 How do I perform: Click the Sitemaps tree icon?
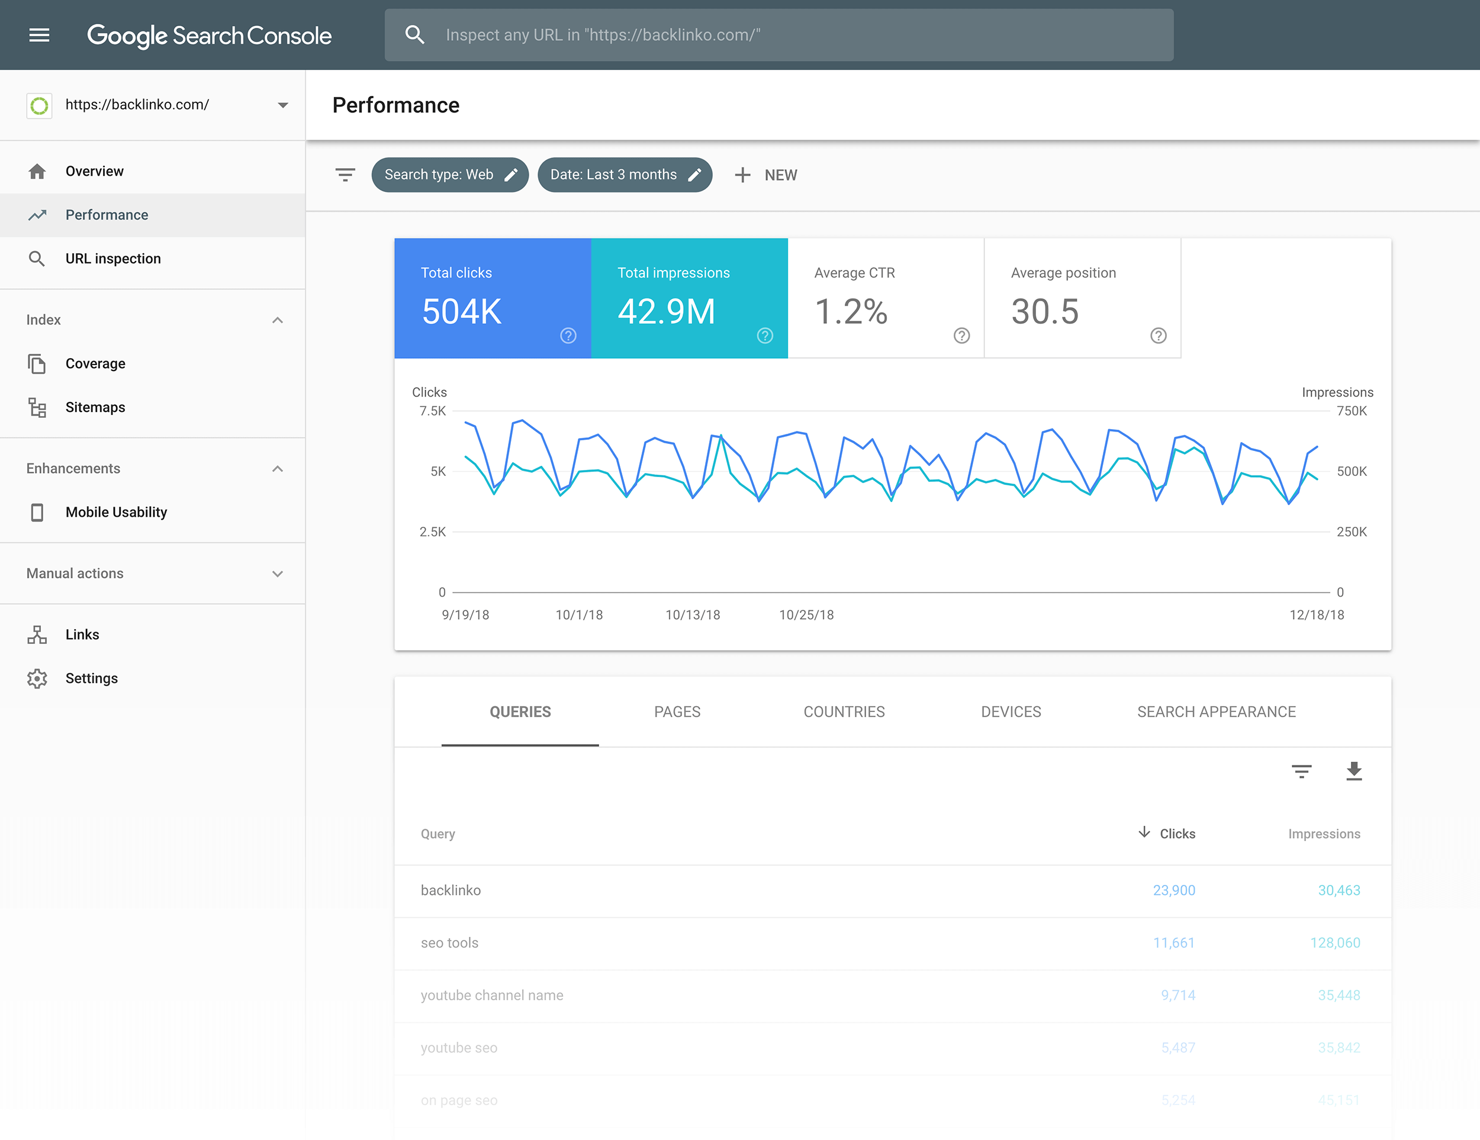37,407
